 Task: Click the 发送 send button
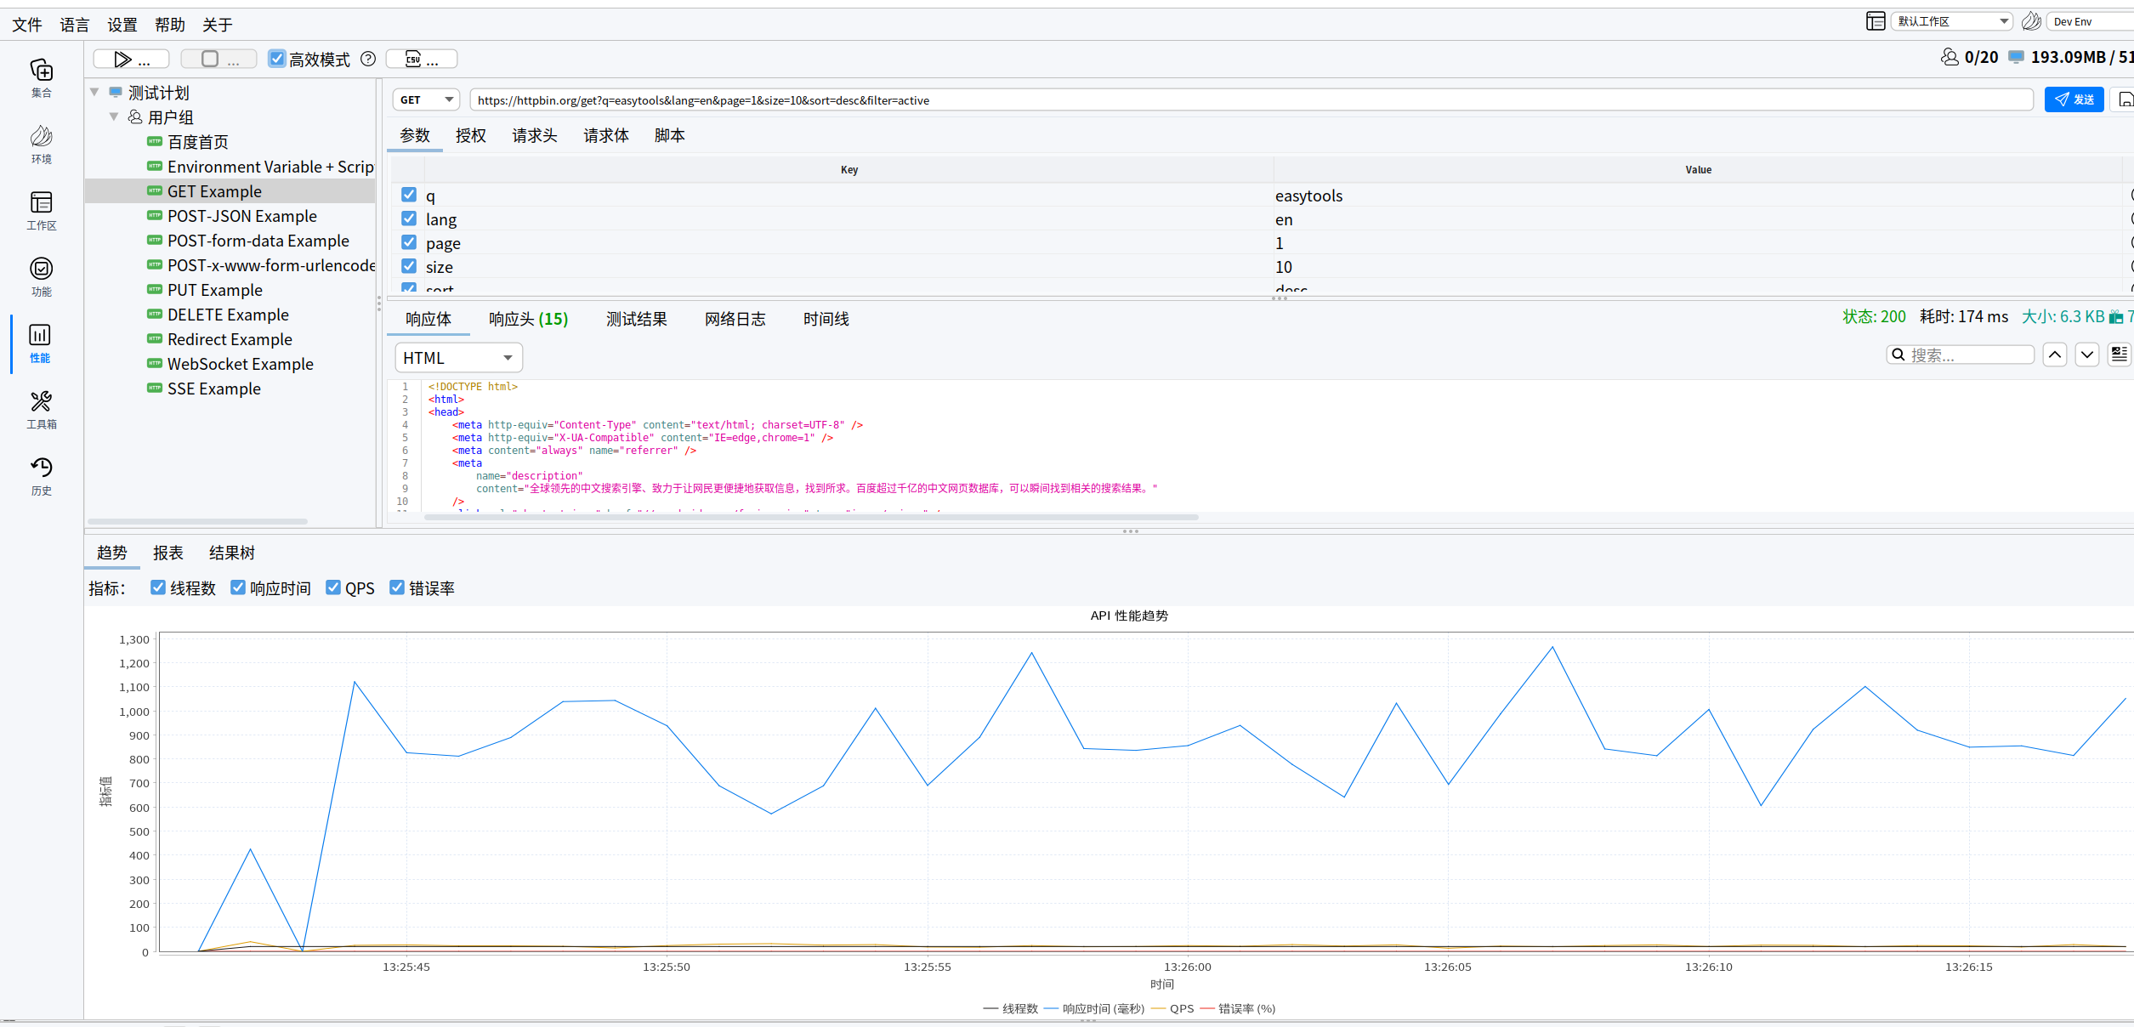2074,99
